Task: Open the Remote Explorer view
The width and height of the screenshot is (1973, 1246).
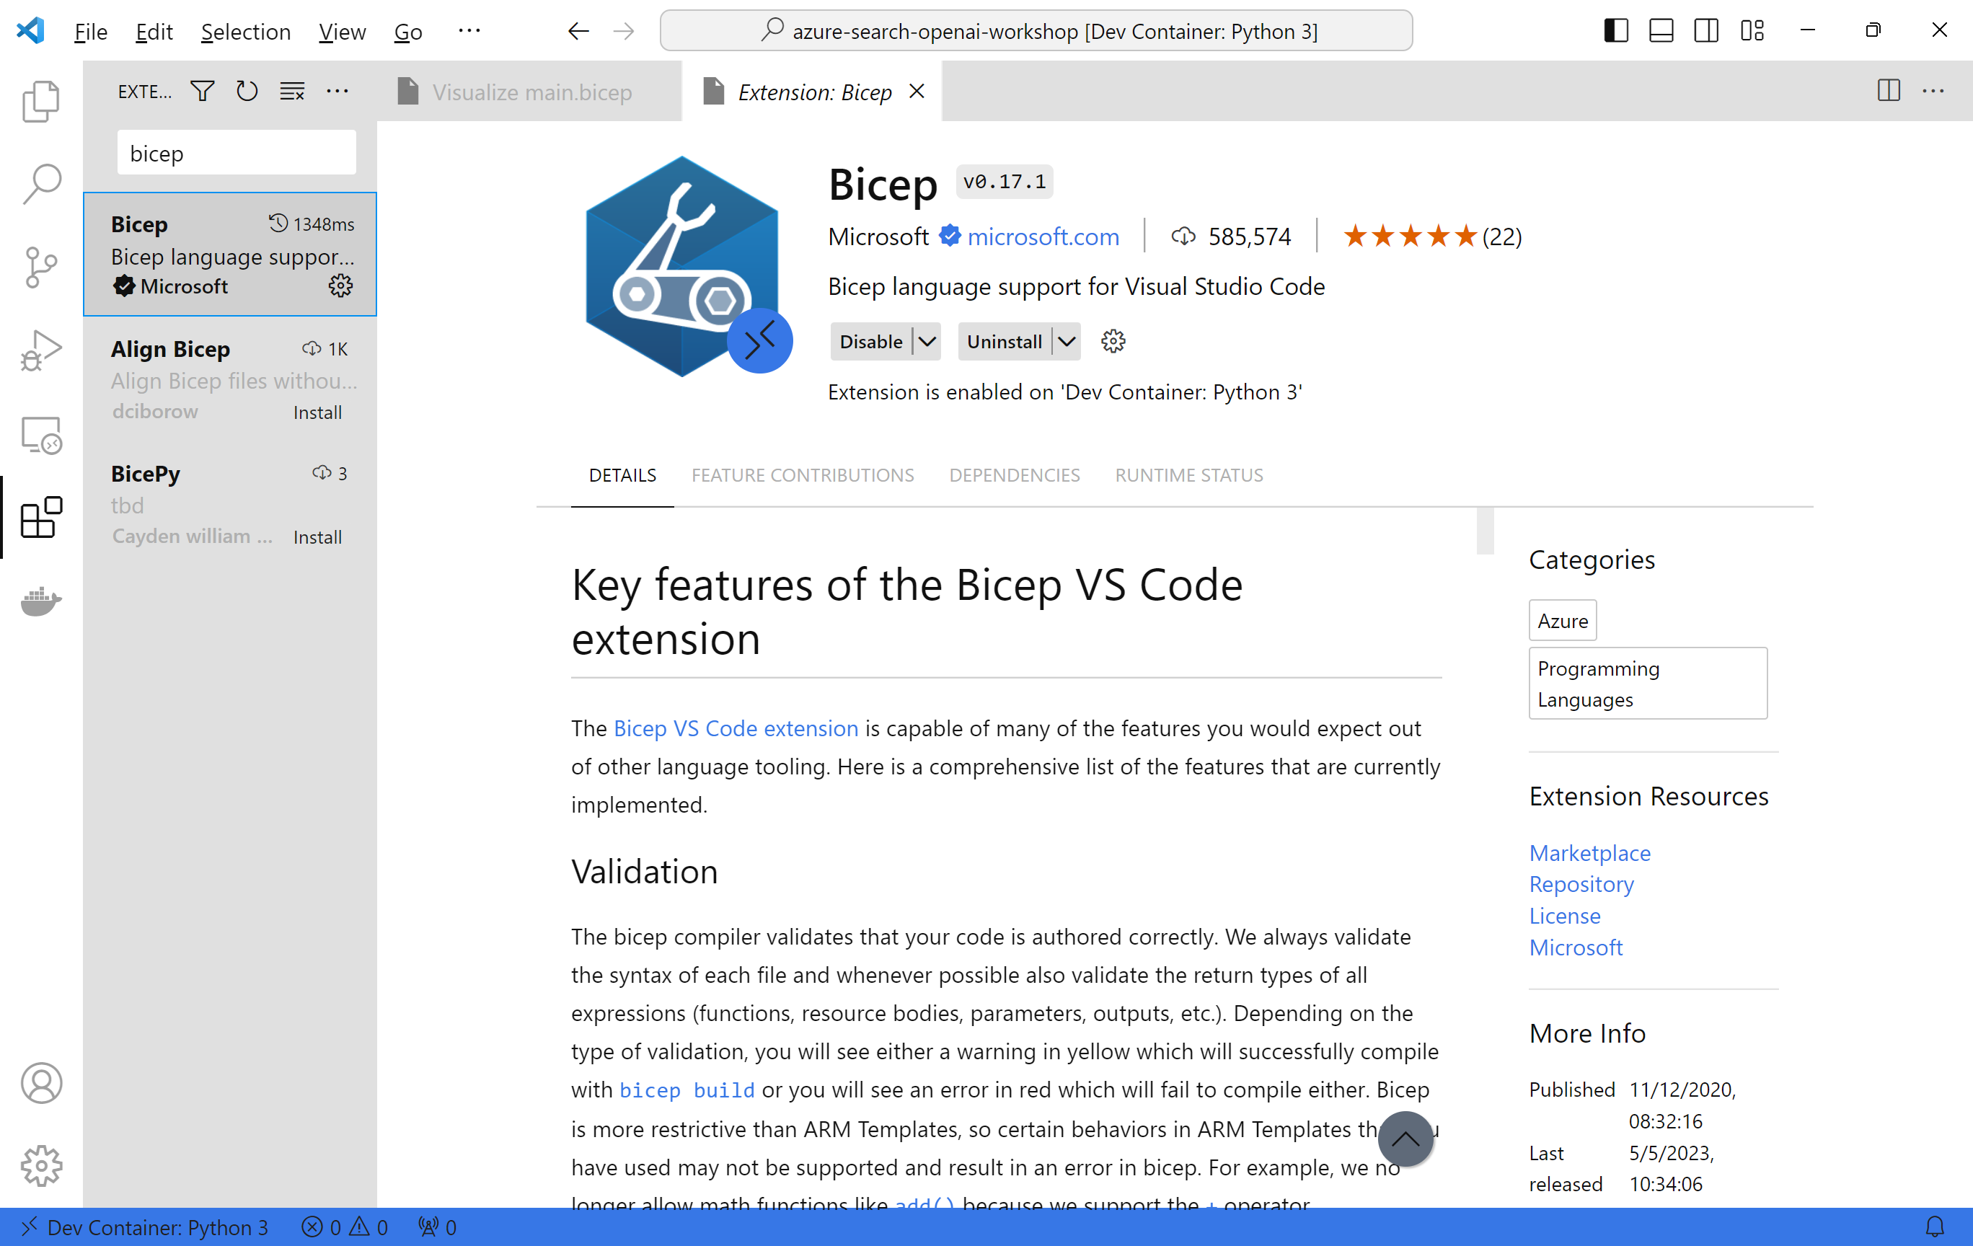Action: [x=41, y=434]
